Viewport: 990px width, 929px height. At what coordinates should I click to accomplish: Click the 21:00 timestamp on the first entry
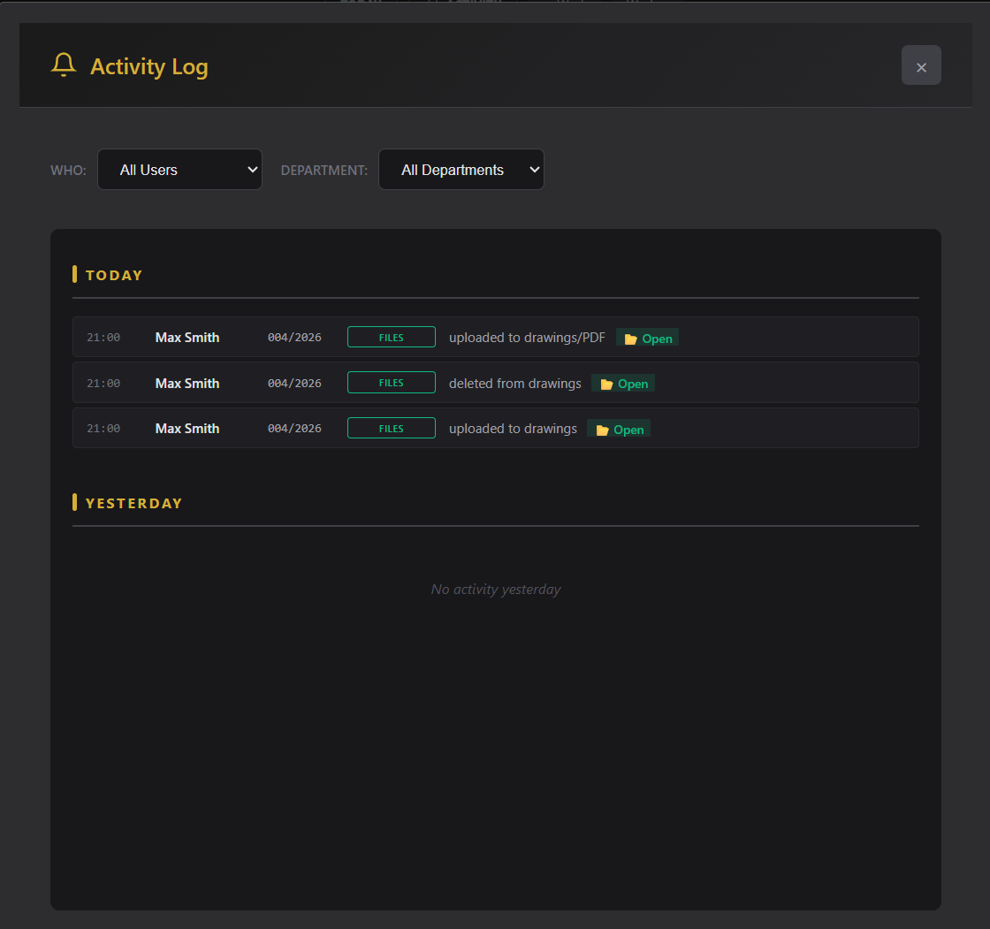[x=103, y=337]
